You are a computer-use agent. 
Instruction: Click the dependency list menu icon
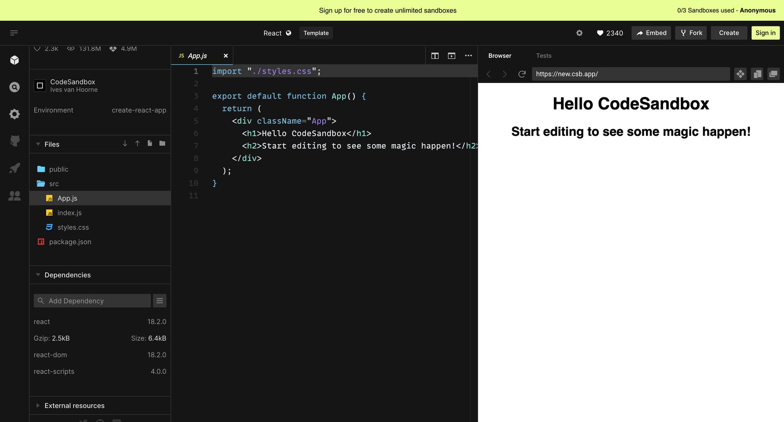[x=160, y=301]
